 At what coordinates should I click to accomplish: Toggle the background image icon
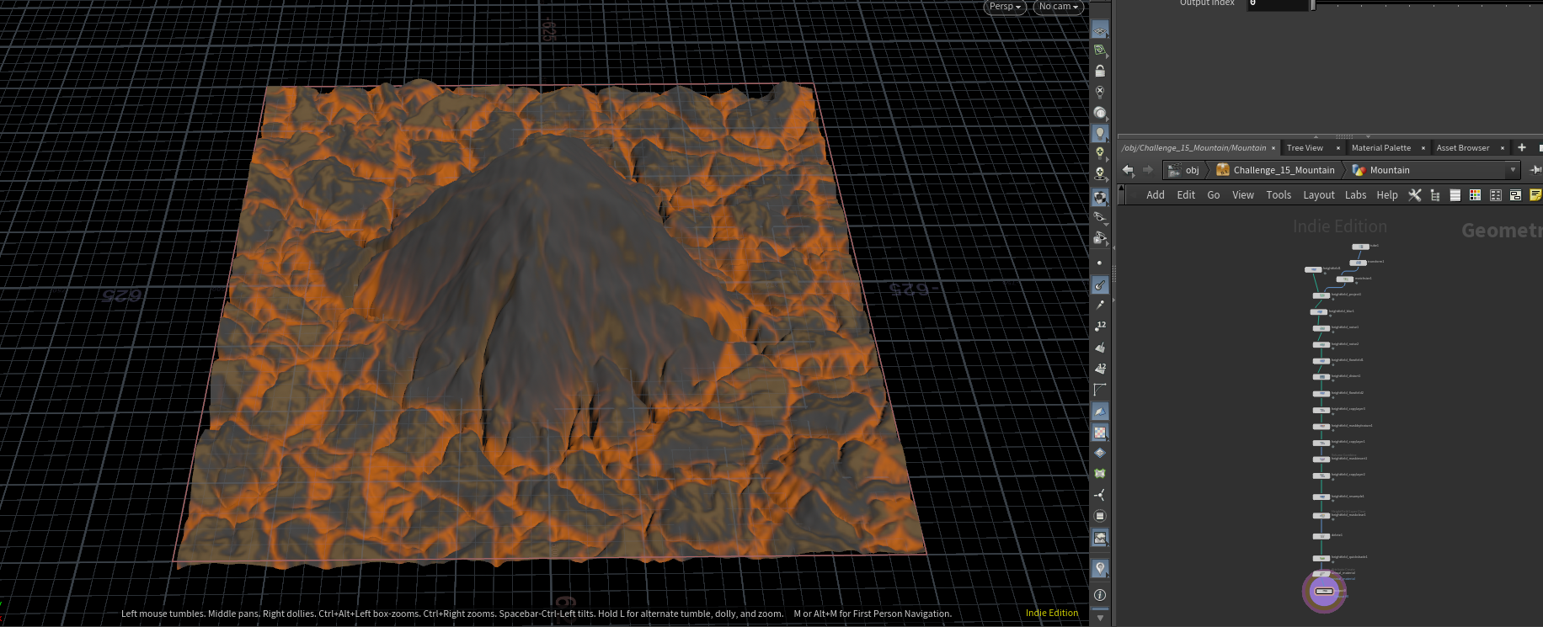click(1100, 538)
